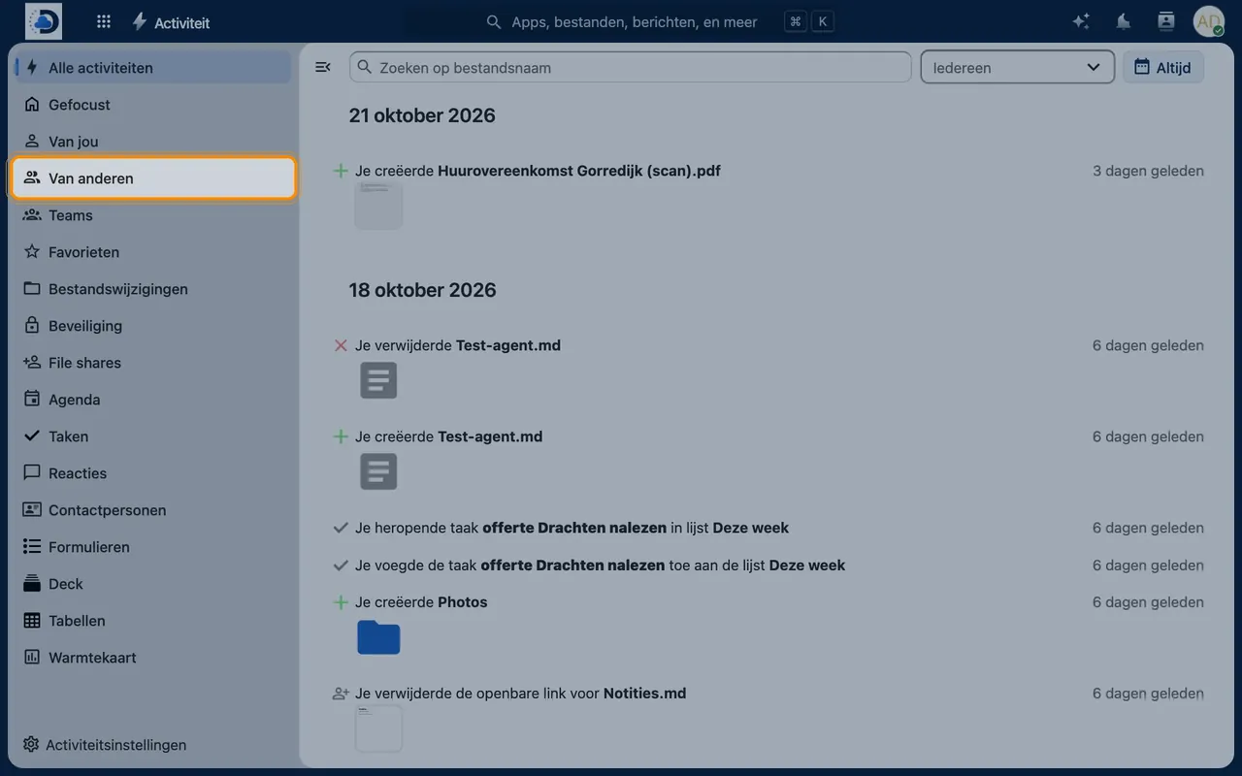Open the app launcher grid icon
Image resolution: width=1242 pixels, height=776 pixels.
104,21
